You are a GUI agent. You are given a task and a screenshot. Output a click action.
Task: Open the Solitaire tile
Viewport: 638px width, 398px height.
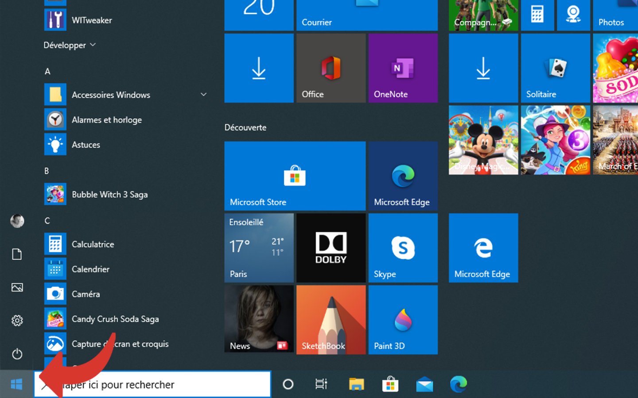pyautogui.click(x=555, y=68)
